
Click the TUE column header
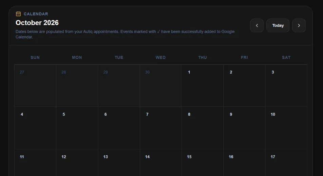119,58
